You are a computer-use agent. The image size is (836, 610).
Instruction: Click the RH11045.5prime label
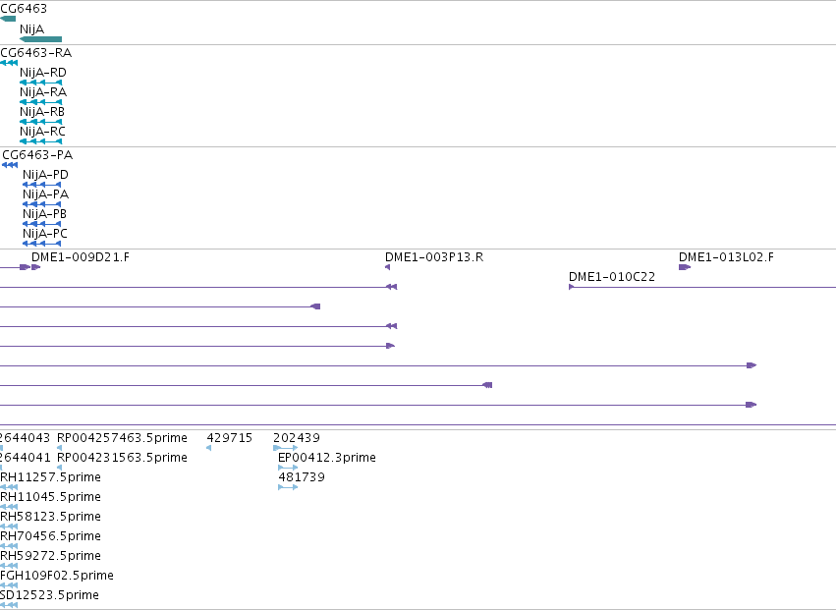pos(51,497)
